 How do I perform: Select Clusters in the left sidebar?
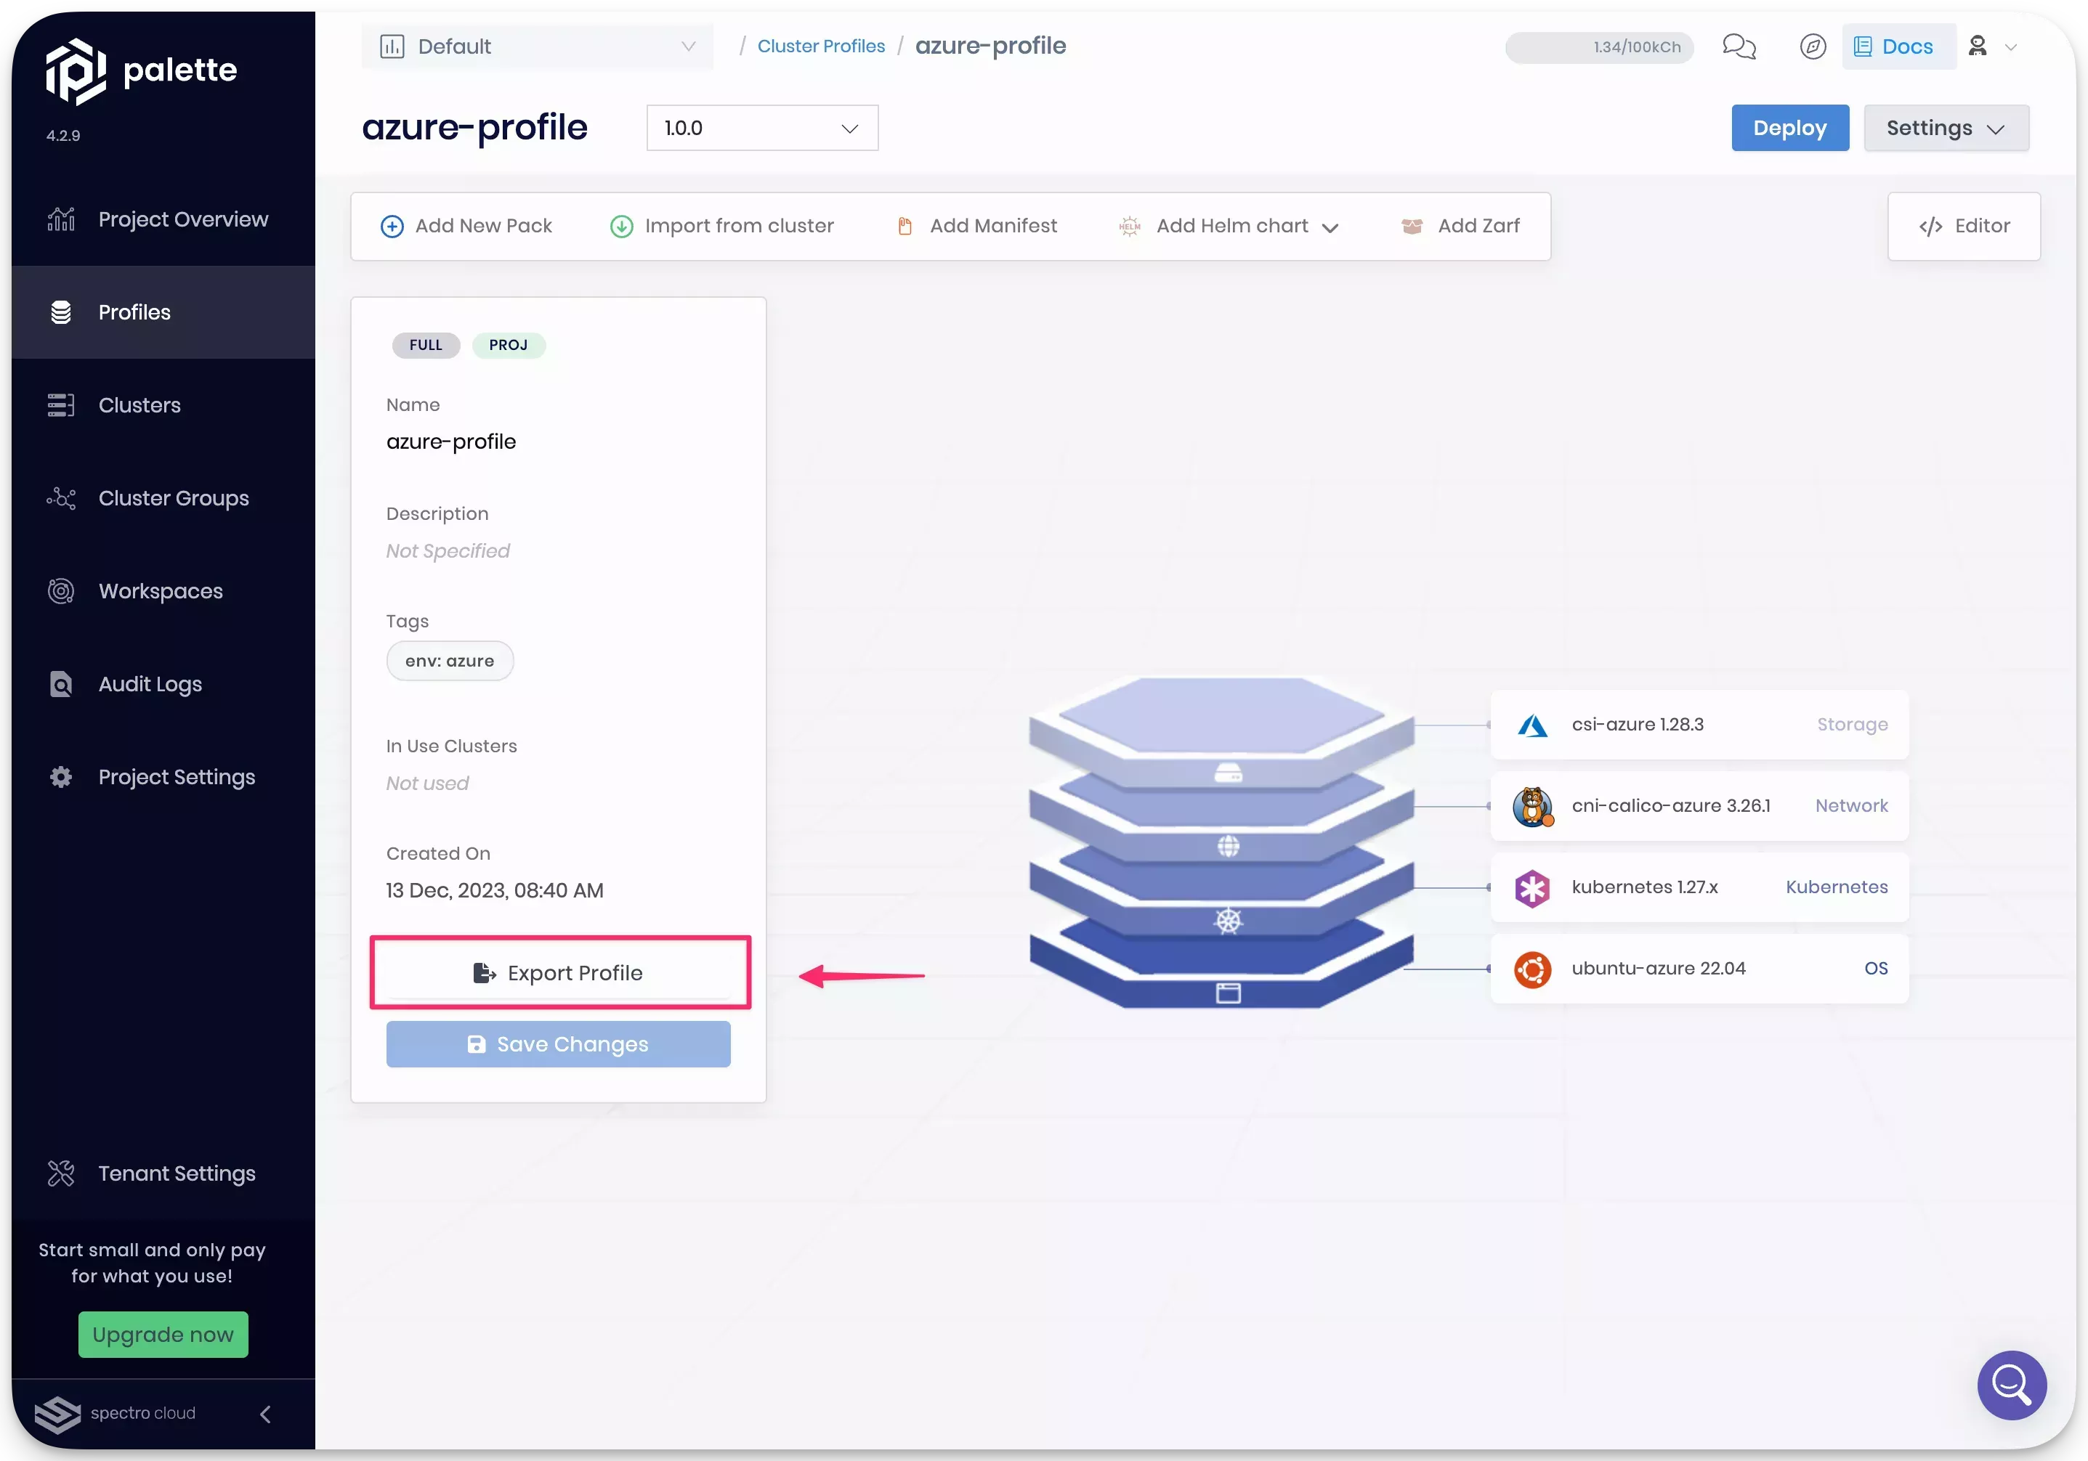pos(139,404)
